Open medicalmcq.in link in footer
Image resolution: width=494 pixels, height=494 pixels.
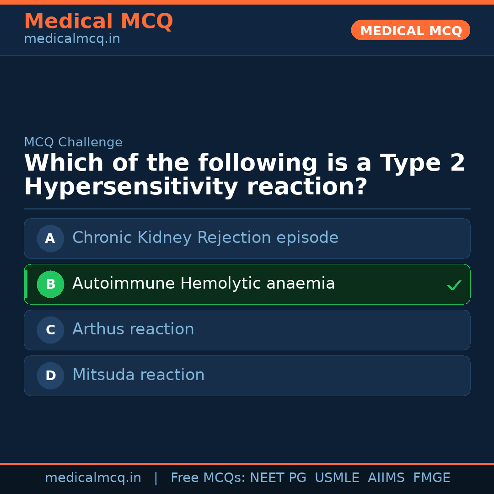pos(93,478)
